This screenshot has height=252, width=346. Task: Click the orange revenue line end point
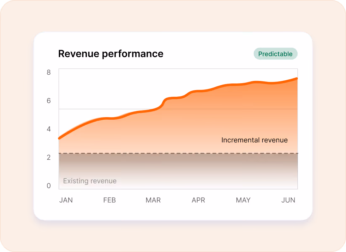point(296,78)
